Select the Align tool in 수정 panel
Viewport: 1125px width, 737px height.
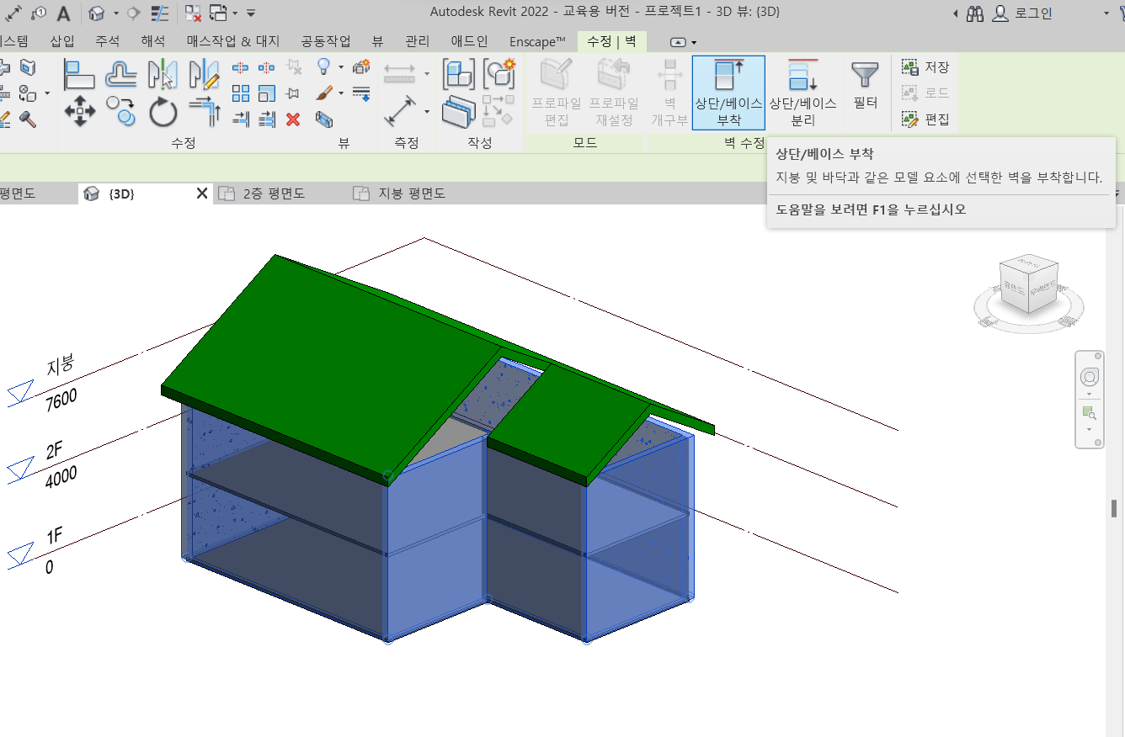(x=79, y=75)
